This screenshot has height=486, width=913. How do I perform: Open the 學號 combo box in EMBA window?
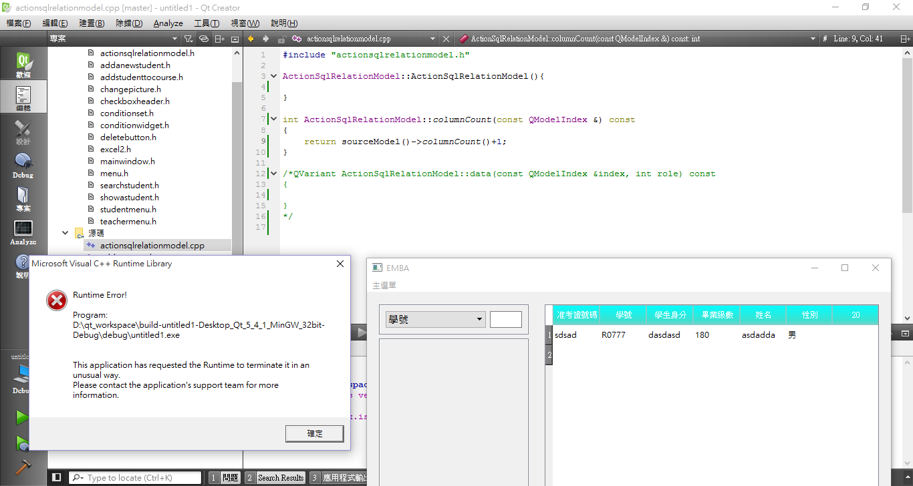[x=435, y=320]
